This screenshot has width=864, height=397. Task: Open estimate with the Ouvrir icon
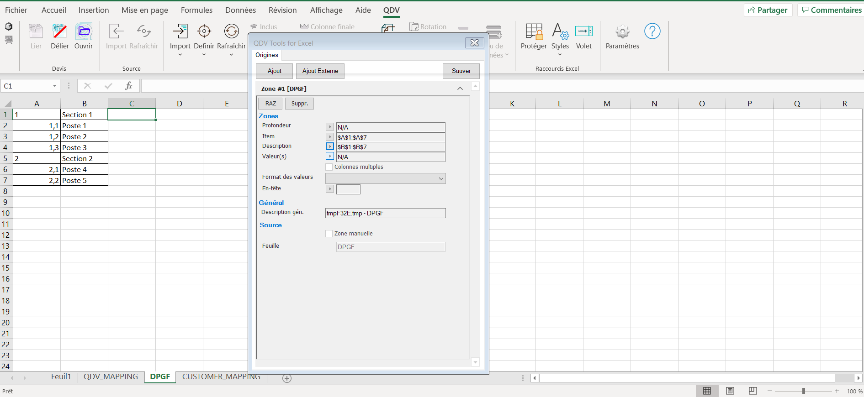click(x=84, y=31)
